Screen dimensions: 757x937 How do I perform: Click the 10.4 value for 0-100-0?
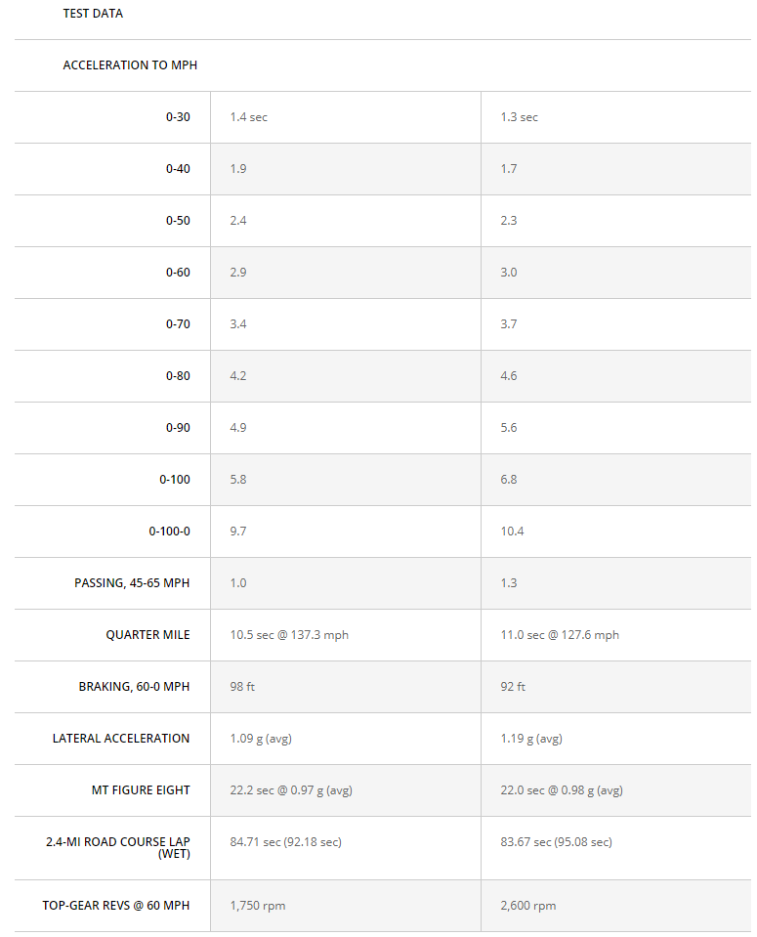(x=512, y=532)
